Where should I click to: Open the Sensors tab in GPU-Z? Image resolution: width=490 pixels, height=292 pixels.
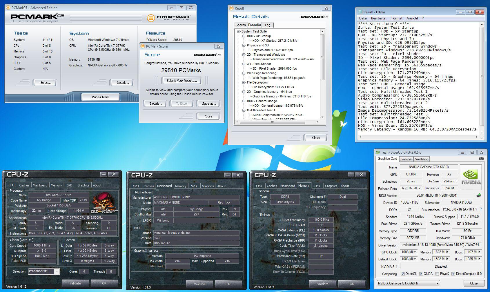tap(406, 159)
